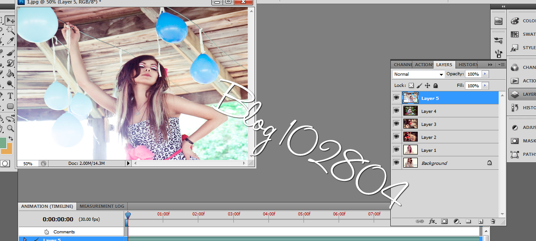Toggle Quick Mask mode icon
This screenshot has height=241, width=536.
(5, 164)
